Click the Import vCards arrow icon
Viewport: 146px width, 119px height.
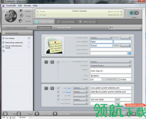click(x=37, y=114)
